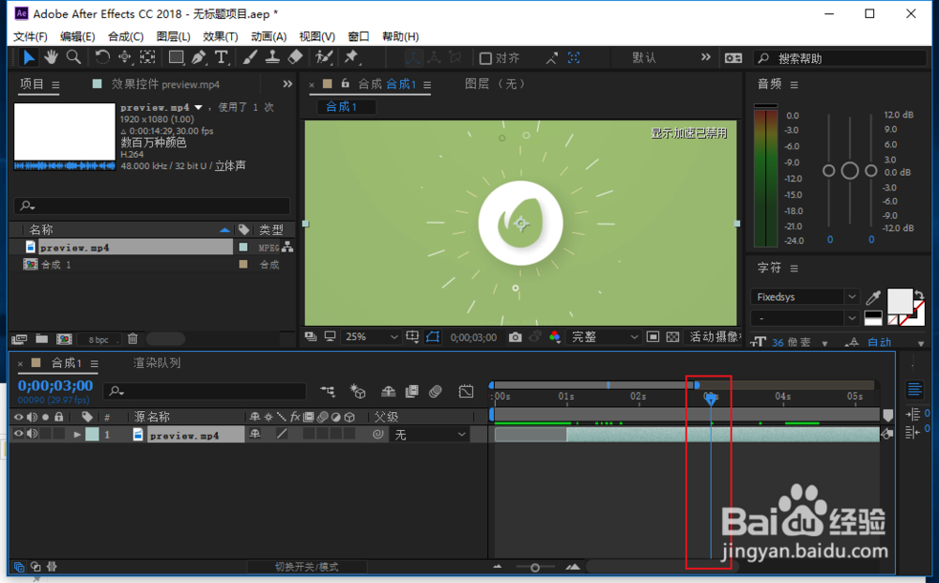Screen dimensions: 939x583
Task: Select the Selection arrow tool
Action: pos(28,57)
